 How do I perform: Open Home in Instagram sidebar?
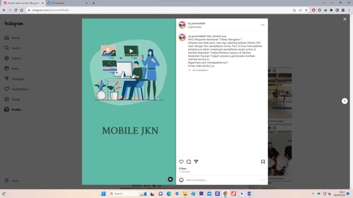coord(12,38)
